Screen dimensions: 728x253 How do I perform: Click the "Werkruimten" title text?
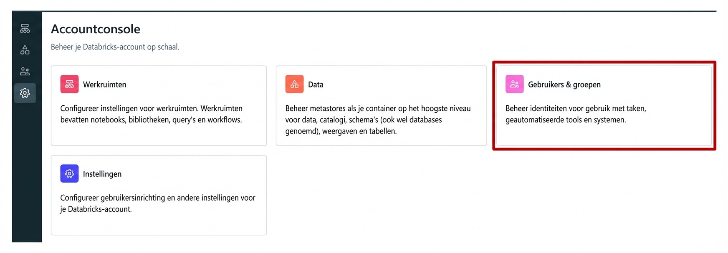click(105, 84)
